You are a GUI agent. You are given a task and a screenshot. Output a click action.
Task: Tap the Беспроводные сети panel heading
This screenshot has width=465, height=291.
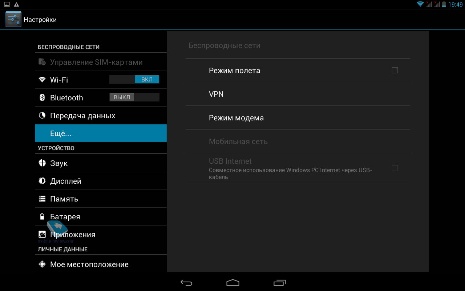coord(225,46)
